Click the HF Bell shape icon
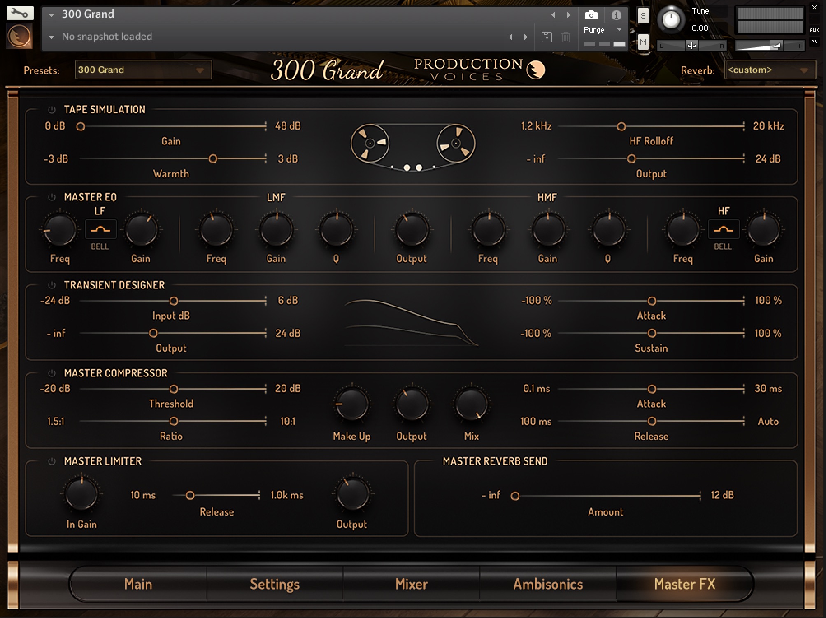Viewport: 826px width, 618px height. point(723,229)
